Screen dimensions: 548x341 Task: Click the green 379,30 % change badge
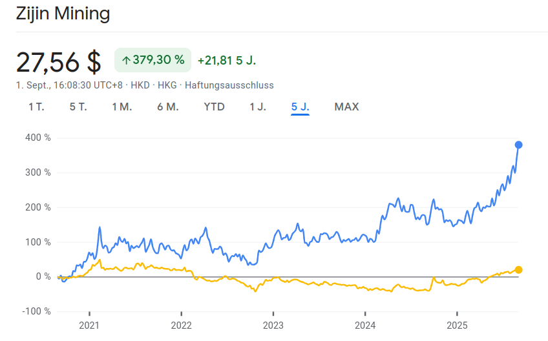(x=153, y=60)
